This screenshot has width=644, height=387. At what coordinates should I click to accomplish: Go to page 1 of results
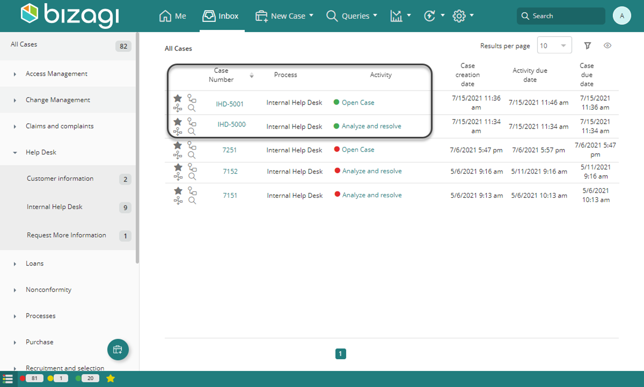point(340,354)
